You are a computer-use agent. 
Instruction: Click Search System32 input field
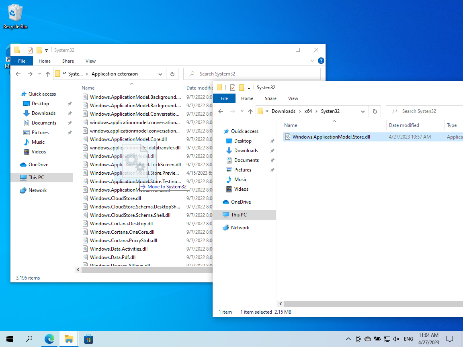(252, 74)
